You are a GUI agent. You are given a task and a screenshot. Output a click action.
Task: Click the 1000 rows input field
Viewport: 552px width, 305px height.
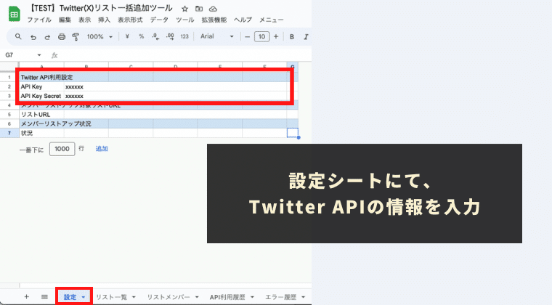click(x=62, y=149)
